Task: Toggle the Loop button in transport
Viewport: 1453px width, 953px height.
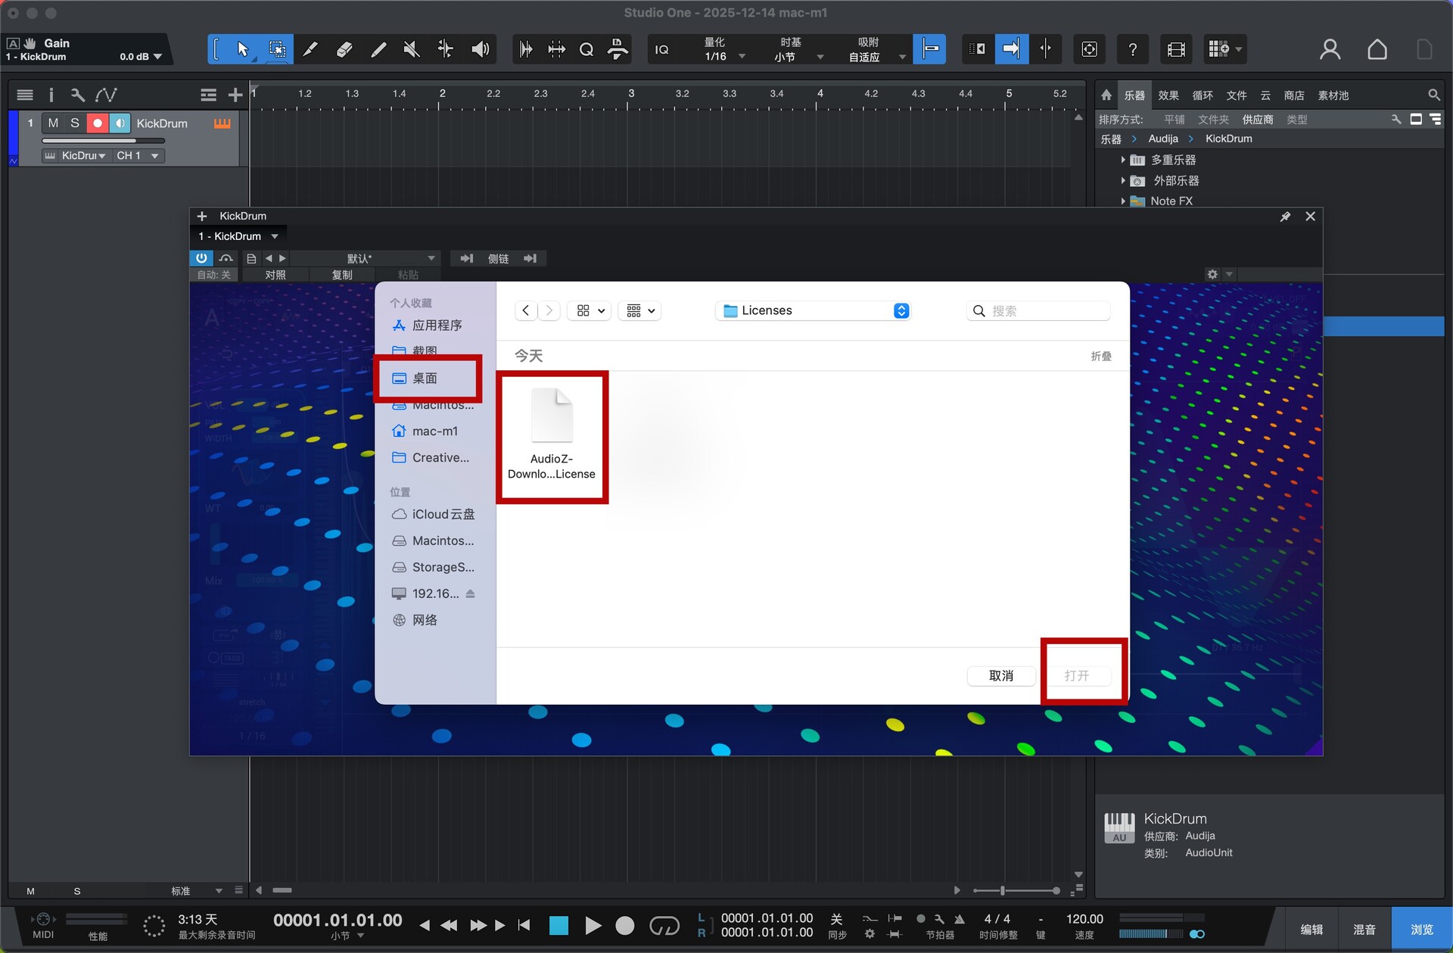Action: [x=664, y=925]
